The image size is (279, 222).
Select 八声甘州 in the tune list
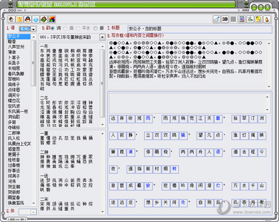point(16,47)
